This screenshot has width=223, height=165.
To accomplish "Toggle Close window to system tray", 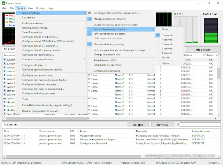I will [121, 44].
